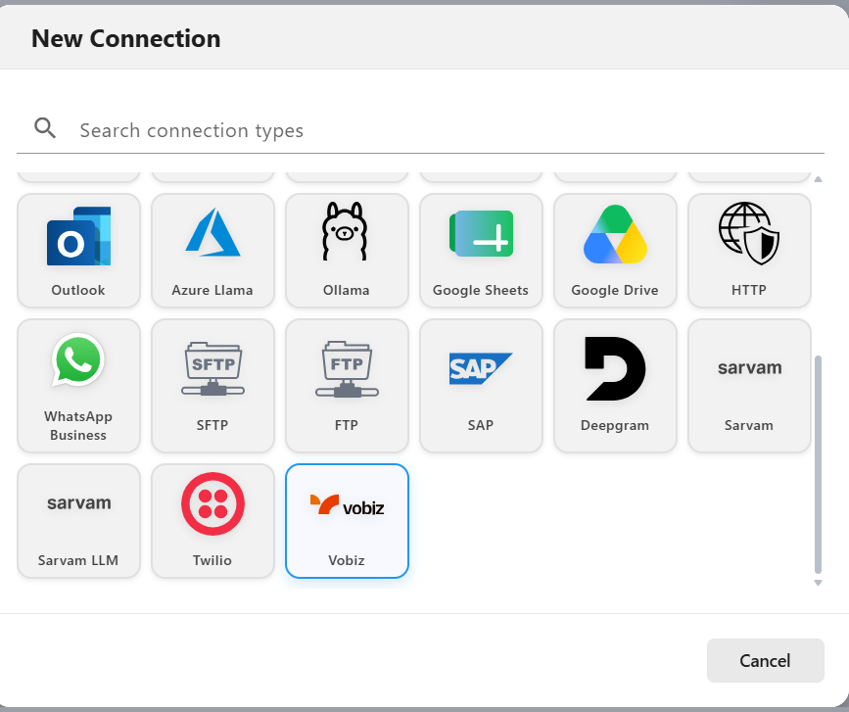Select the HTTP globe-shield connection
Viewport: 849px width, 712px height.
click(x=749, y=251)
